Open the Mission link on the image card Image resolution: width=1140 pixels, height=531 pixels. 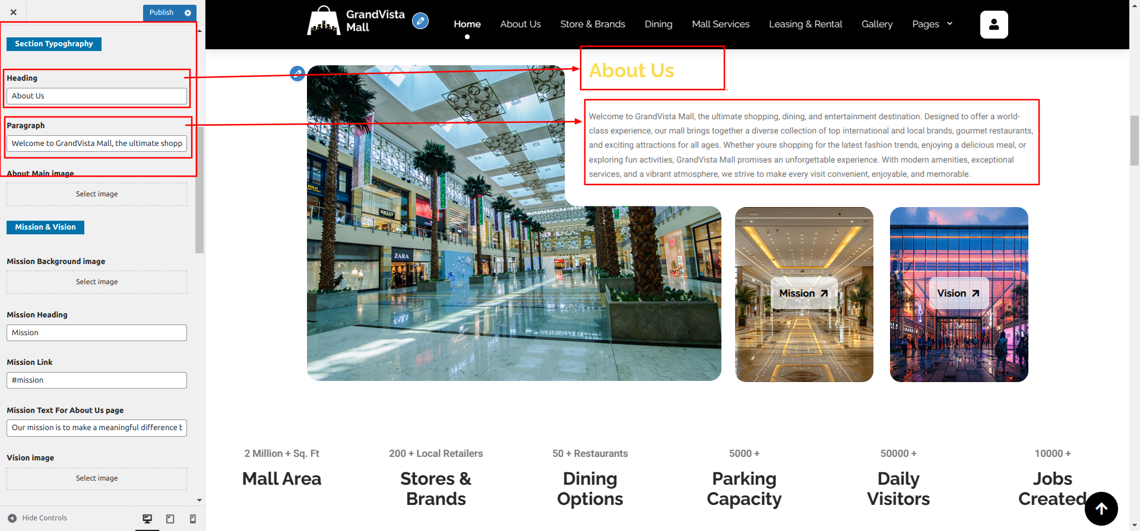[803, 293]
